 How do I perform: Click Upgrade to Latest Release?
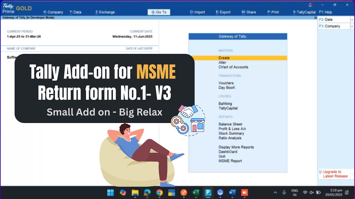[x=334, y=174]
